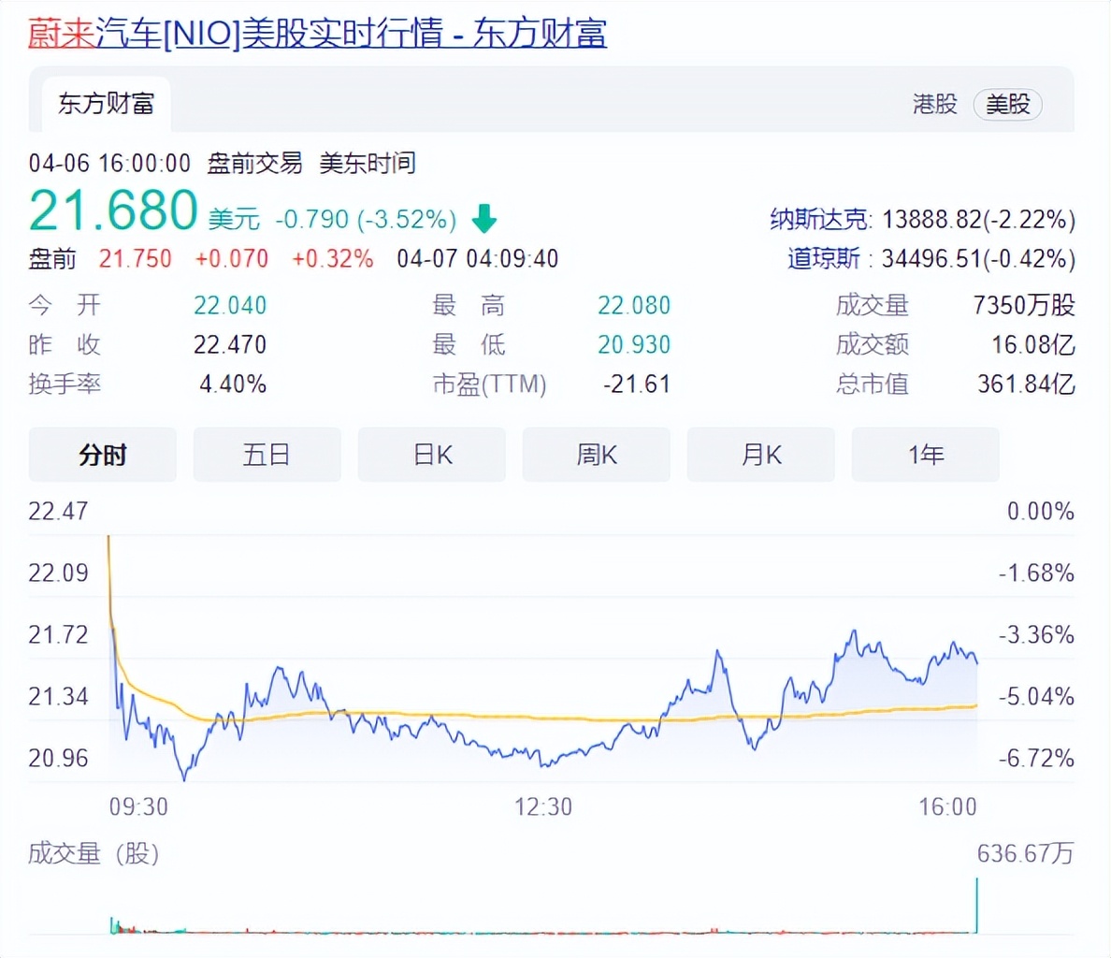Click the 昨收 value 22.470
1111x958 pixels.
[x=230, y=345]
